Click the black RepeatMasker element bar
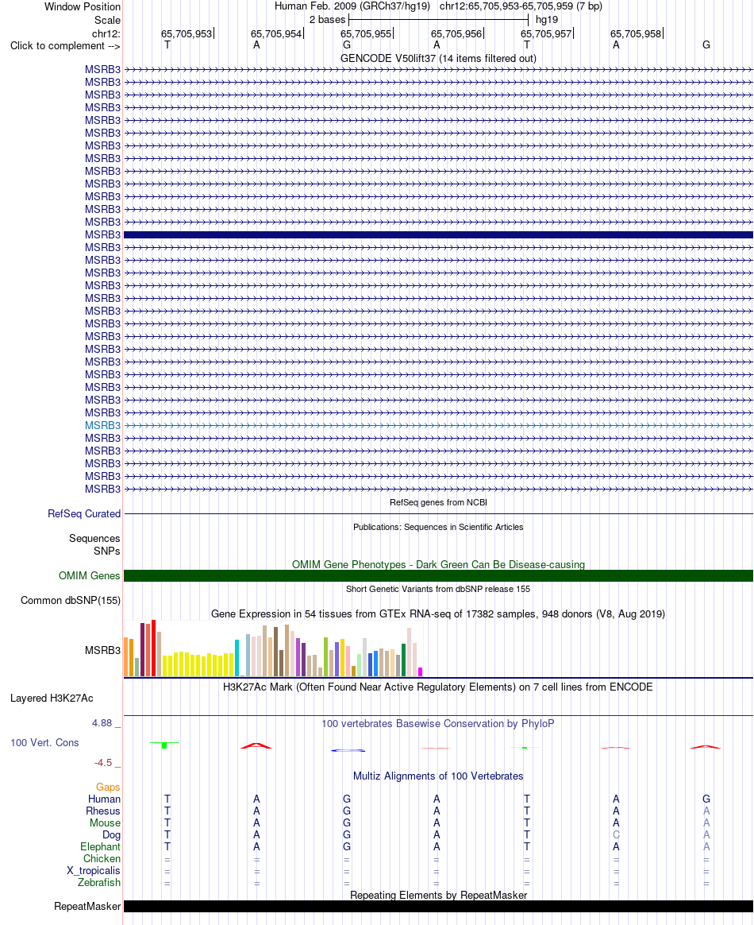 click(x=438, y=907)
